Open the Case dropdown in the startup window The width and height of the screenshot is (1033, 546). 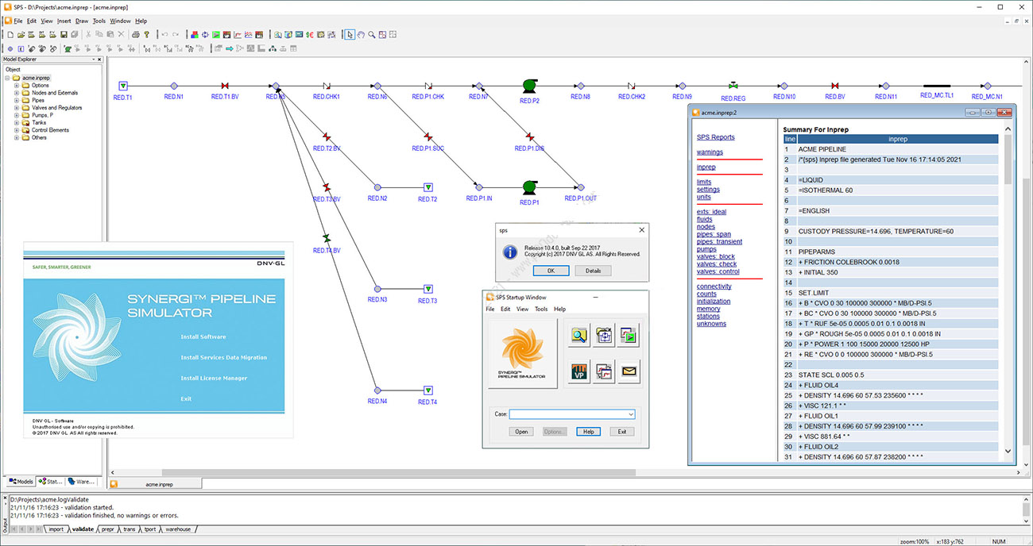(x=632, y=413)
